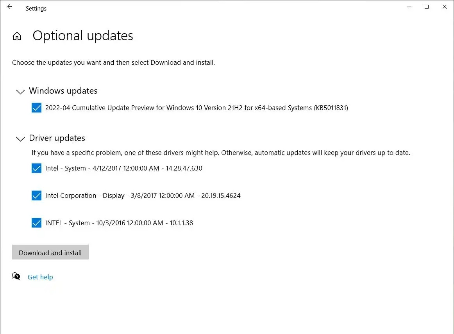
Task: Click the back arrow in Settings
Action: coord(10,7)
